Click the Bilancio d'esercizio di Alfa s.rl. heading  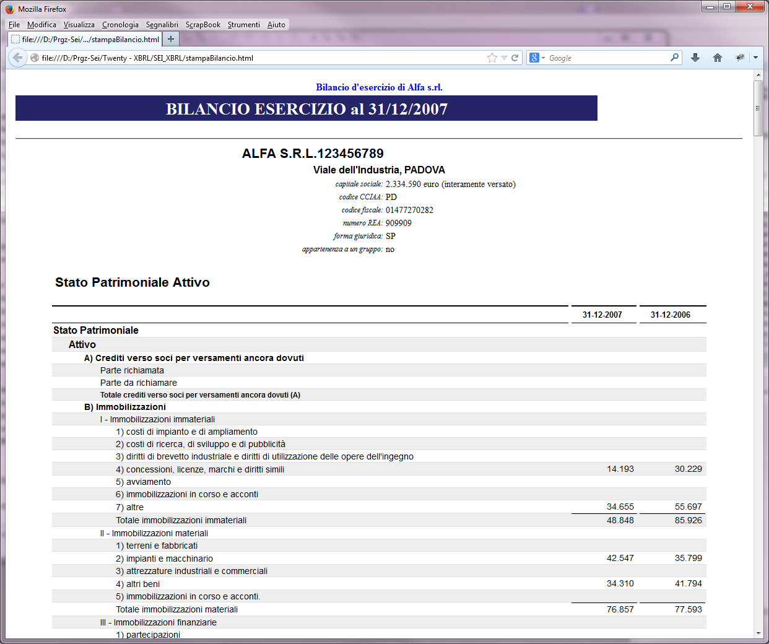(x=379, y=87)
